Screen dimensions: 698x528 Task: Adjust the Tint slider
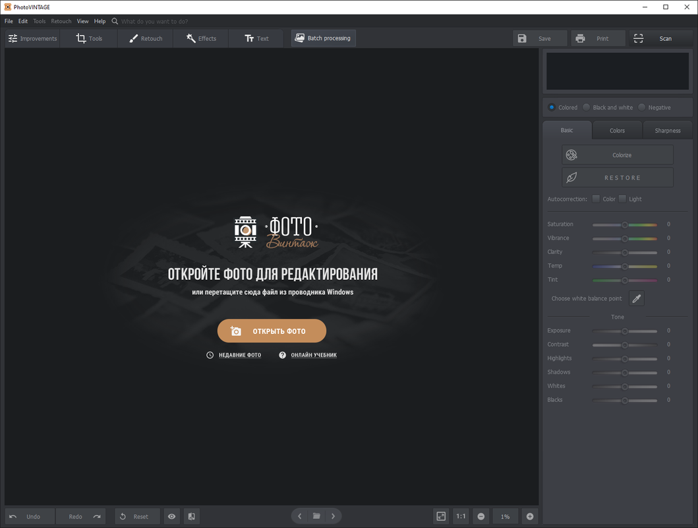pyautogui.click(x=625, y=280)
